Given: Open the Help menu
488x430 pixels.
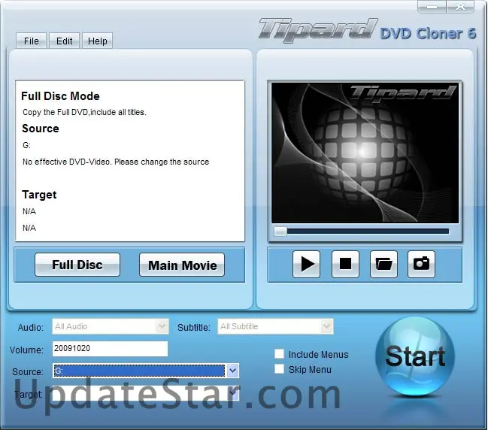Looking at the screenshot, I should (x=97, y=41).
